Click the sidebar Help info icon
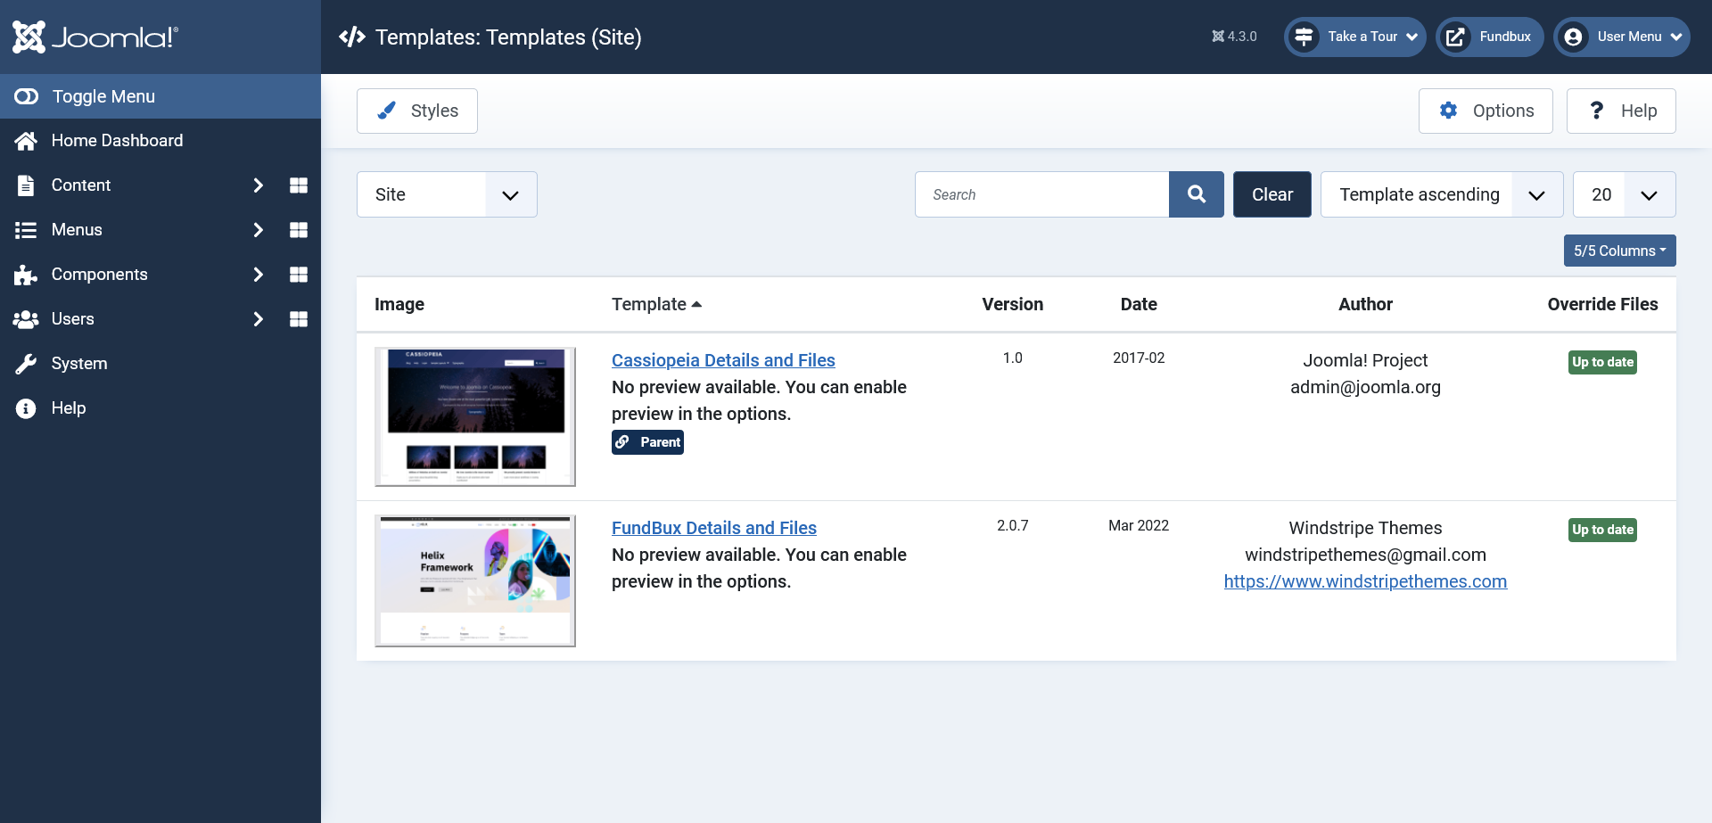1712x823 pixels. 26,408
